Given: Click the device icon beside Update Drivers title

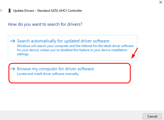Looking at the screenshot, I should pos(10,11).
